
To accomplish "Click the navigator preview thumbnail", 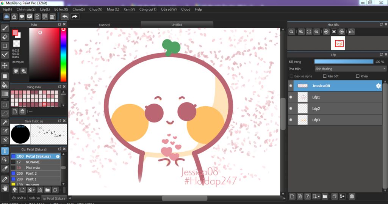I will (x=338, y=43).
